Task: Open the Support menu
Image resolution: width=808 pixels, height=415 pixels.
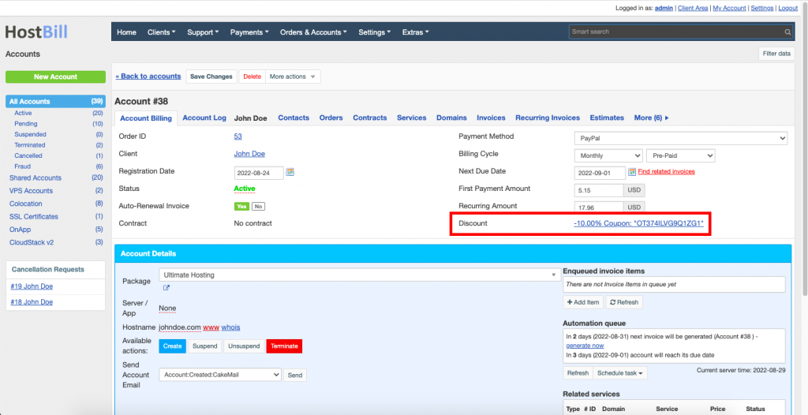Action: click(203, 32)
